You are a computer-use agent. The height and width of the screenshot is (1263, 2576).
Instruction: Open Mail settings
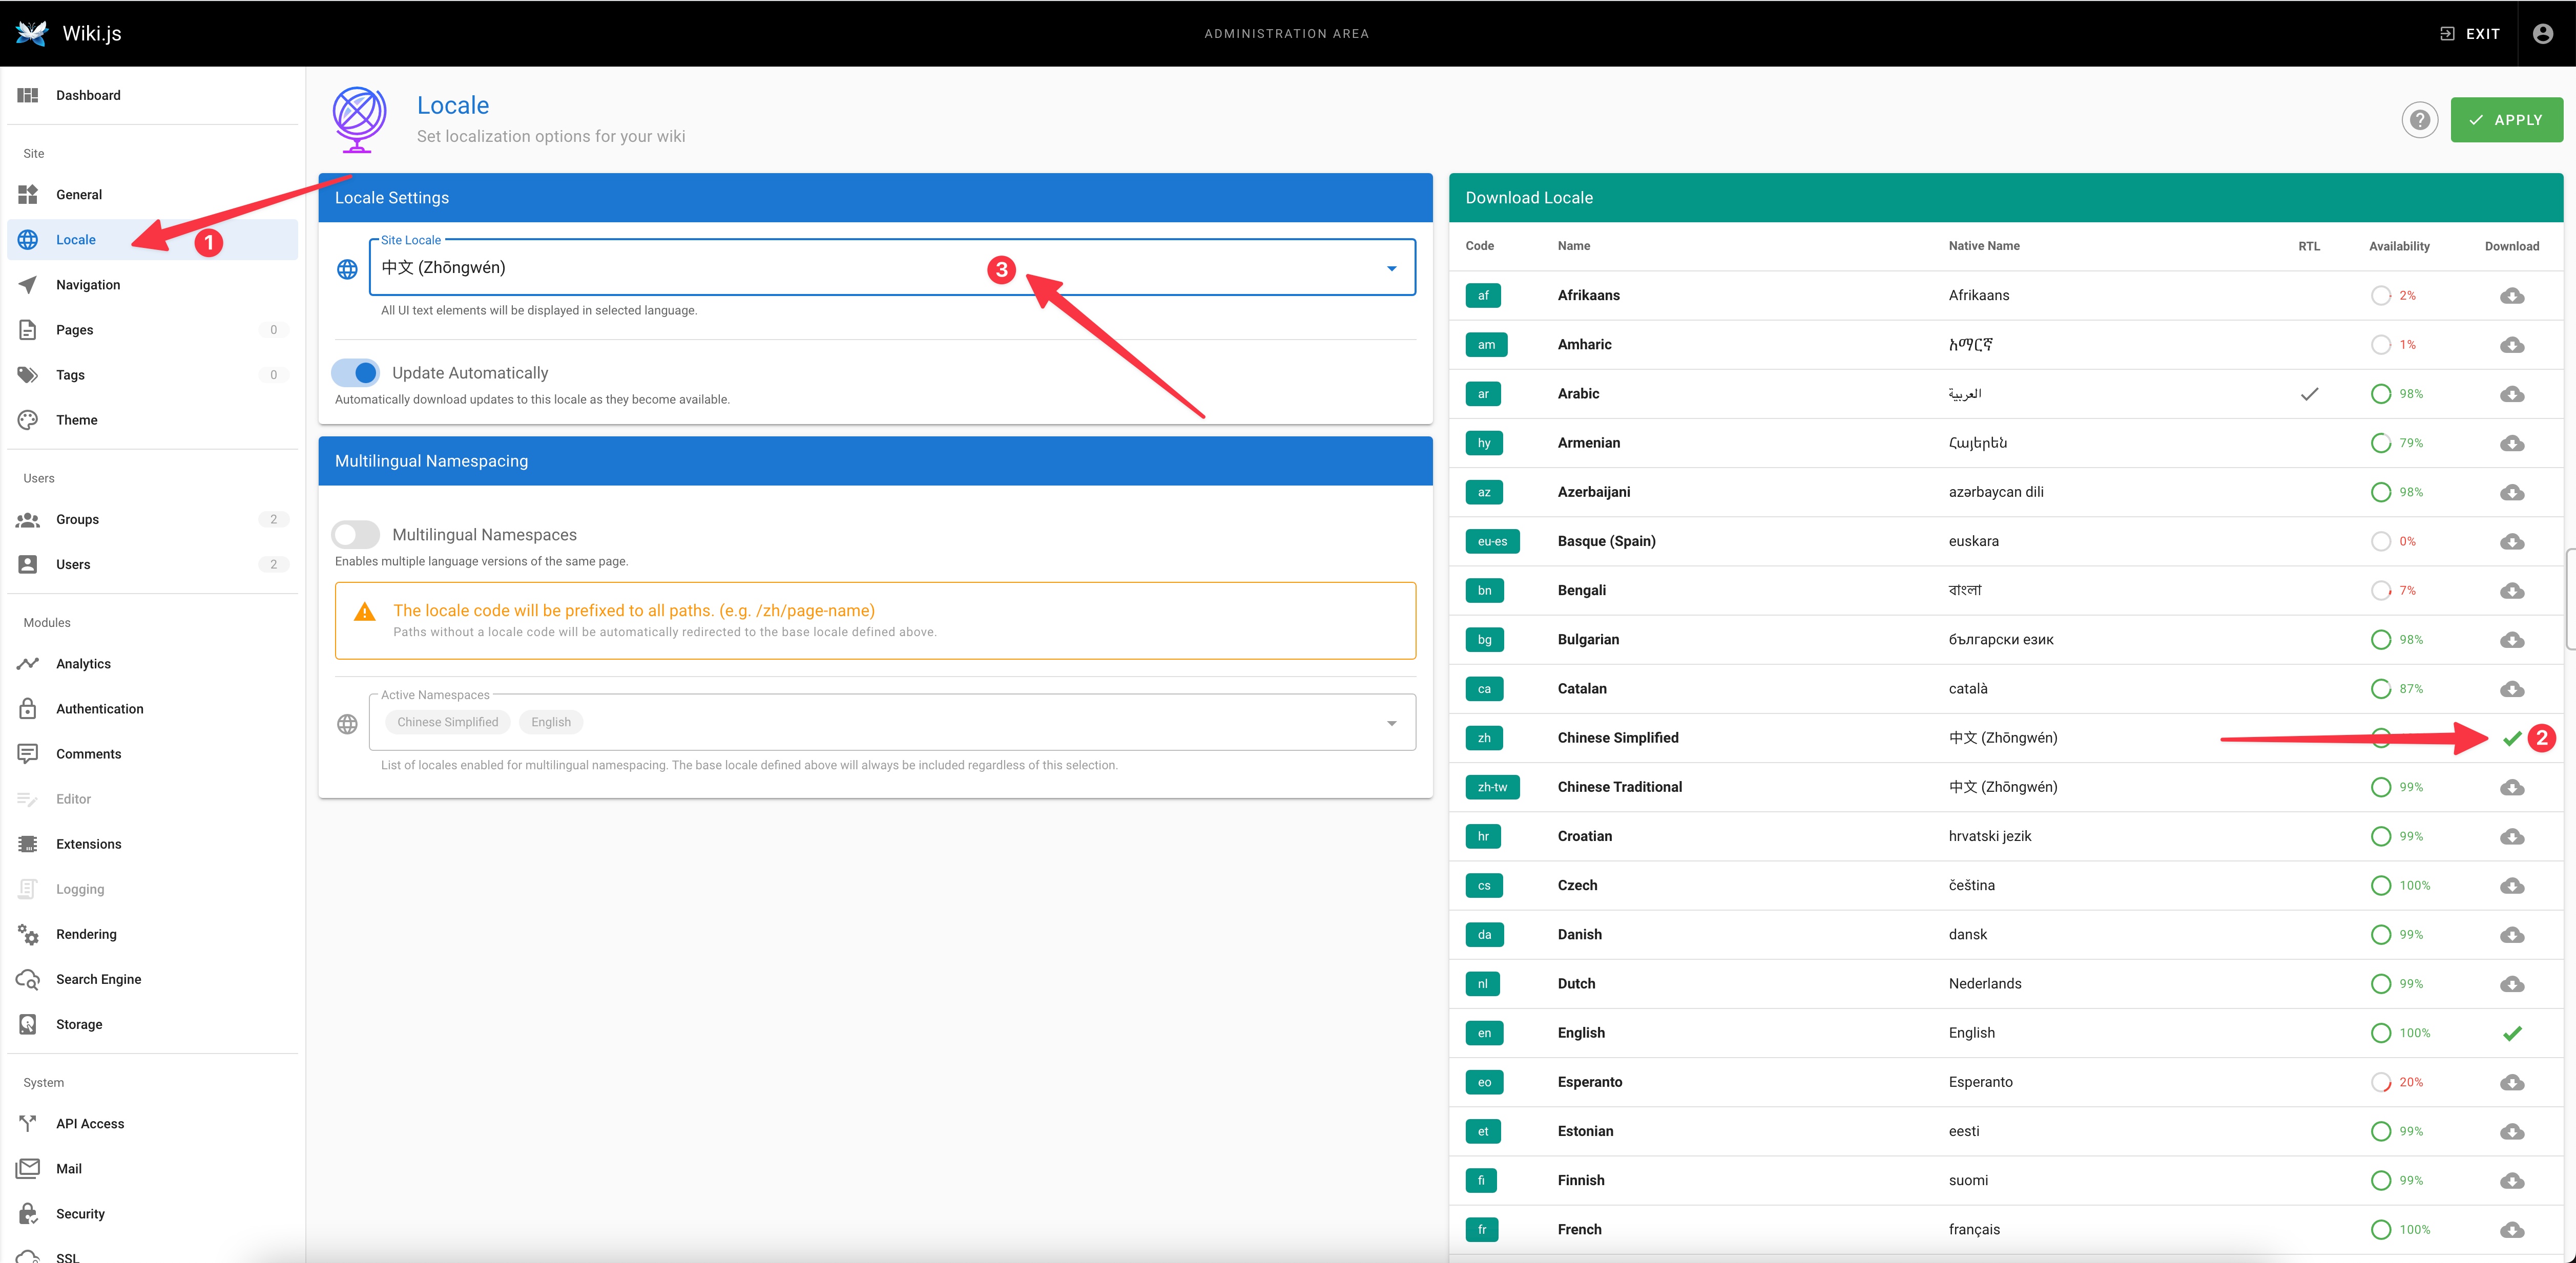pyautogui.click(x=152, y=1168)
